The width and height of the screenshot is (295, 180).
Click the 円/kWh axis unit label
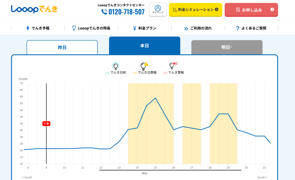pyautogui.click(x=23, y=79)
